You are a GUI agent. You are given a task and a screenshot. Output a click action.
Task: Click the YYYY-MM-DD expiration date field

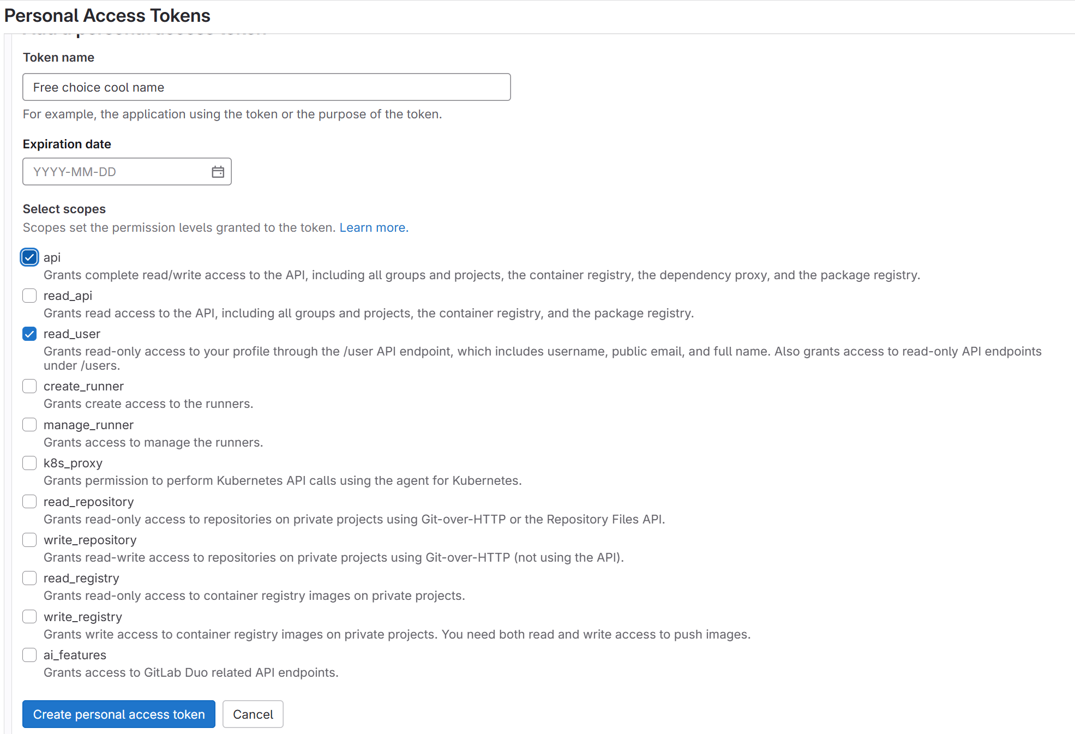tap(109, 171)
